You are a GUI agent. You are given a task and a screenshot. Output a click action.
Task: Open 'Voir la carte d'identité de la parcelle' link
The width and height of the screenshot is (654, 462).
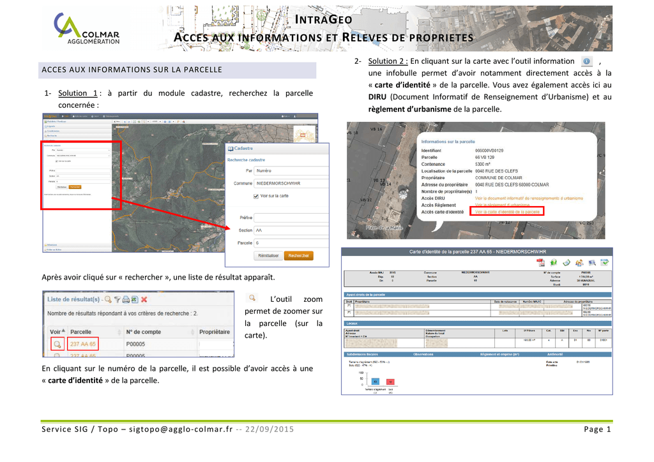pos(507,211)
